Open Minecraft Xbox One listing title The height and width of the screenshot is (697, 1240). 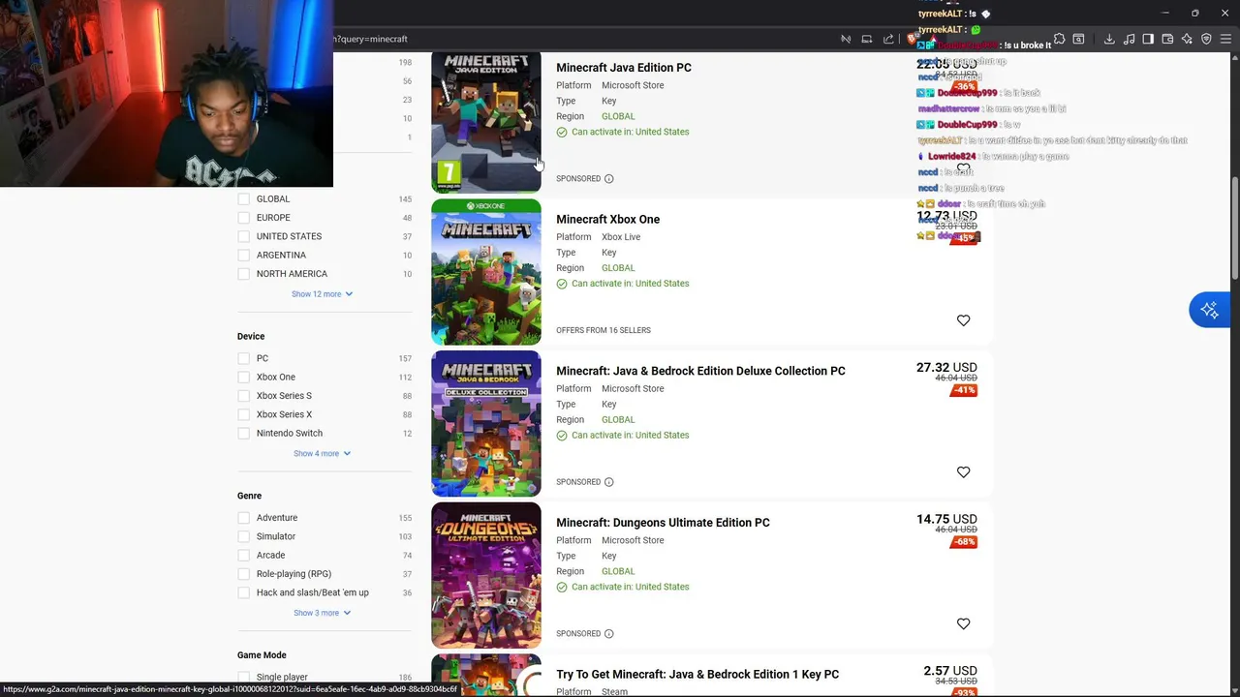(607, 220)
